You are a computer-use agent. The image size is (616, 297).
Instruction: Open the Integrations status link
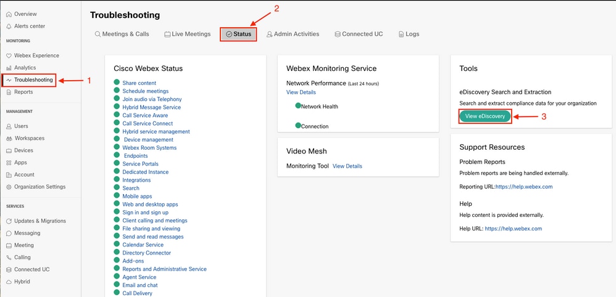136,181
